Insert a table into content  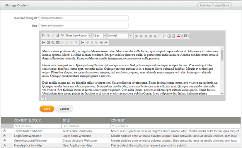(58, 42)
